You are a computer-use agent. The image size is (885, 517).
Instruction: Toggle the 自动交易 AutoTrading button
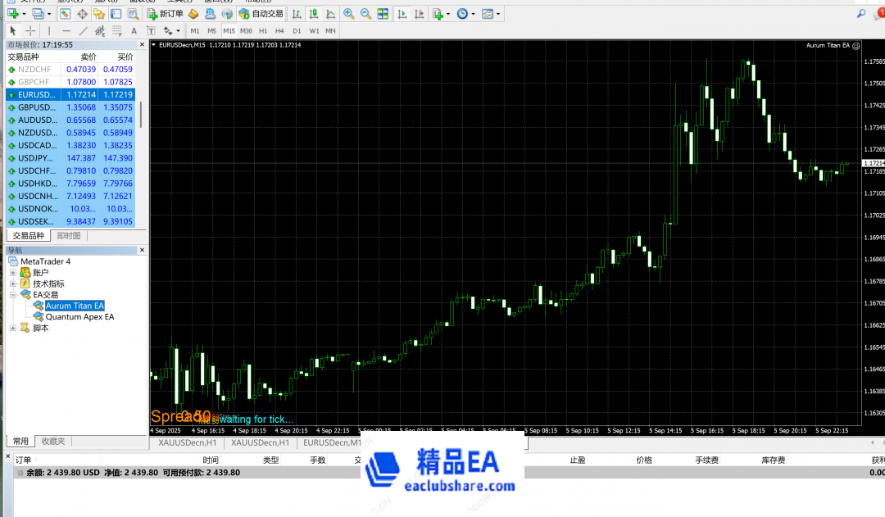coord(261,14)
